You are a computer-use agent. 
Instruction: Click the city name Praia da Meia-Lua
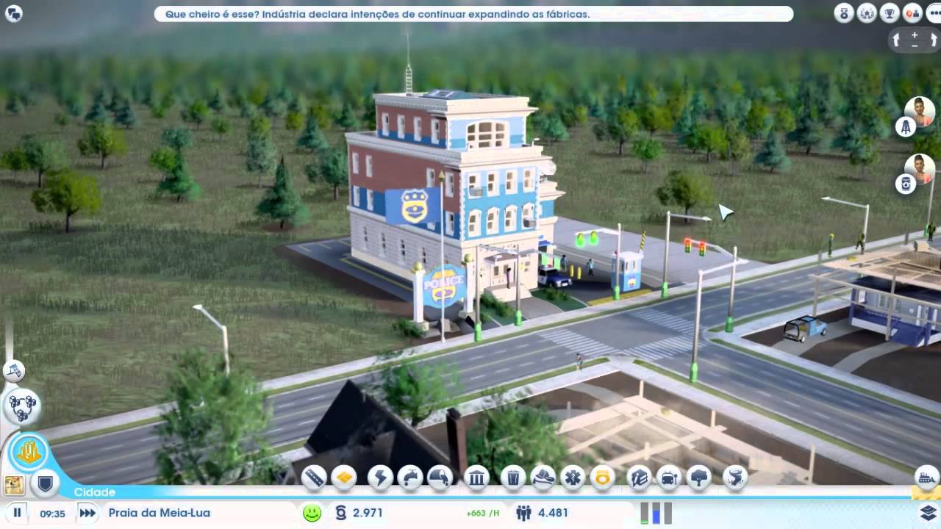tap(160, 513)
